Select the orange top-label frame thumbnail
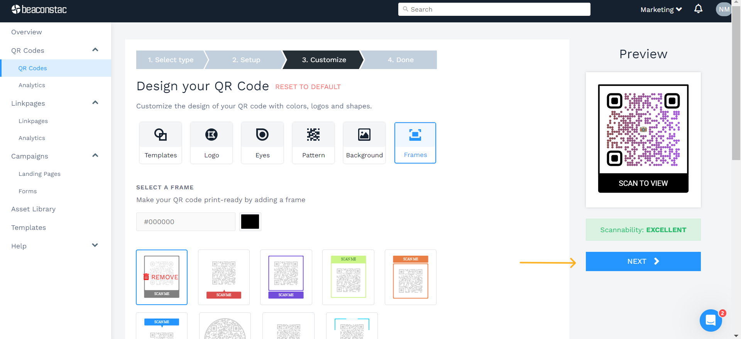Viewport: 741px width, 339px height. coord(411,277)
